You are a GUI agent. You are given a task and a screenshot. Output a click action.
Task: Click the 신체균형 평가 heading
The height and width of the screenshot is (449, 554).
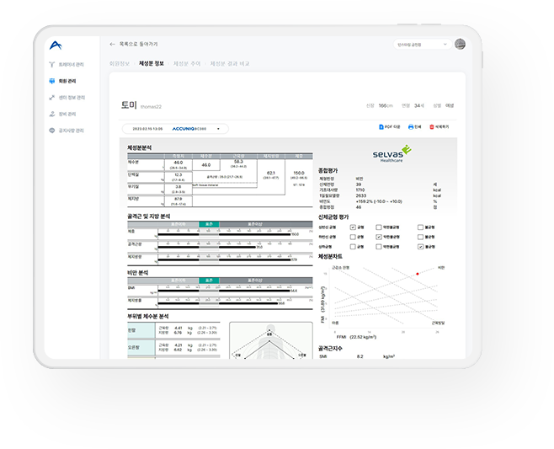click(333, 216)
